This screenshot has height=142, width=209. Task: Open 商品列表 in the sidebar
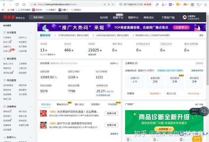[23, 85]
